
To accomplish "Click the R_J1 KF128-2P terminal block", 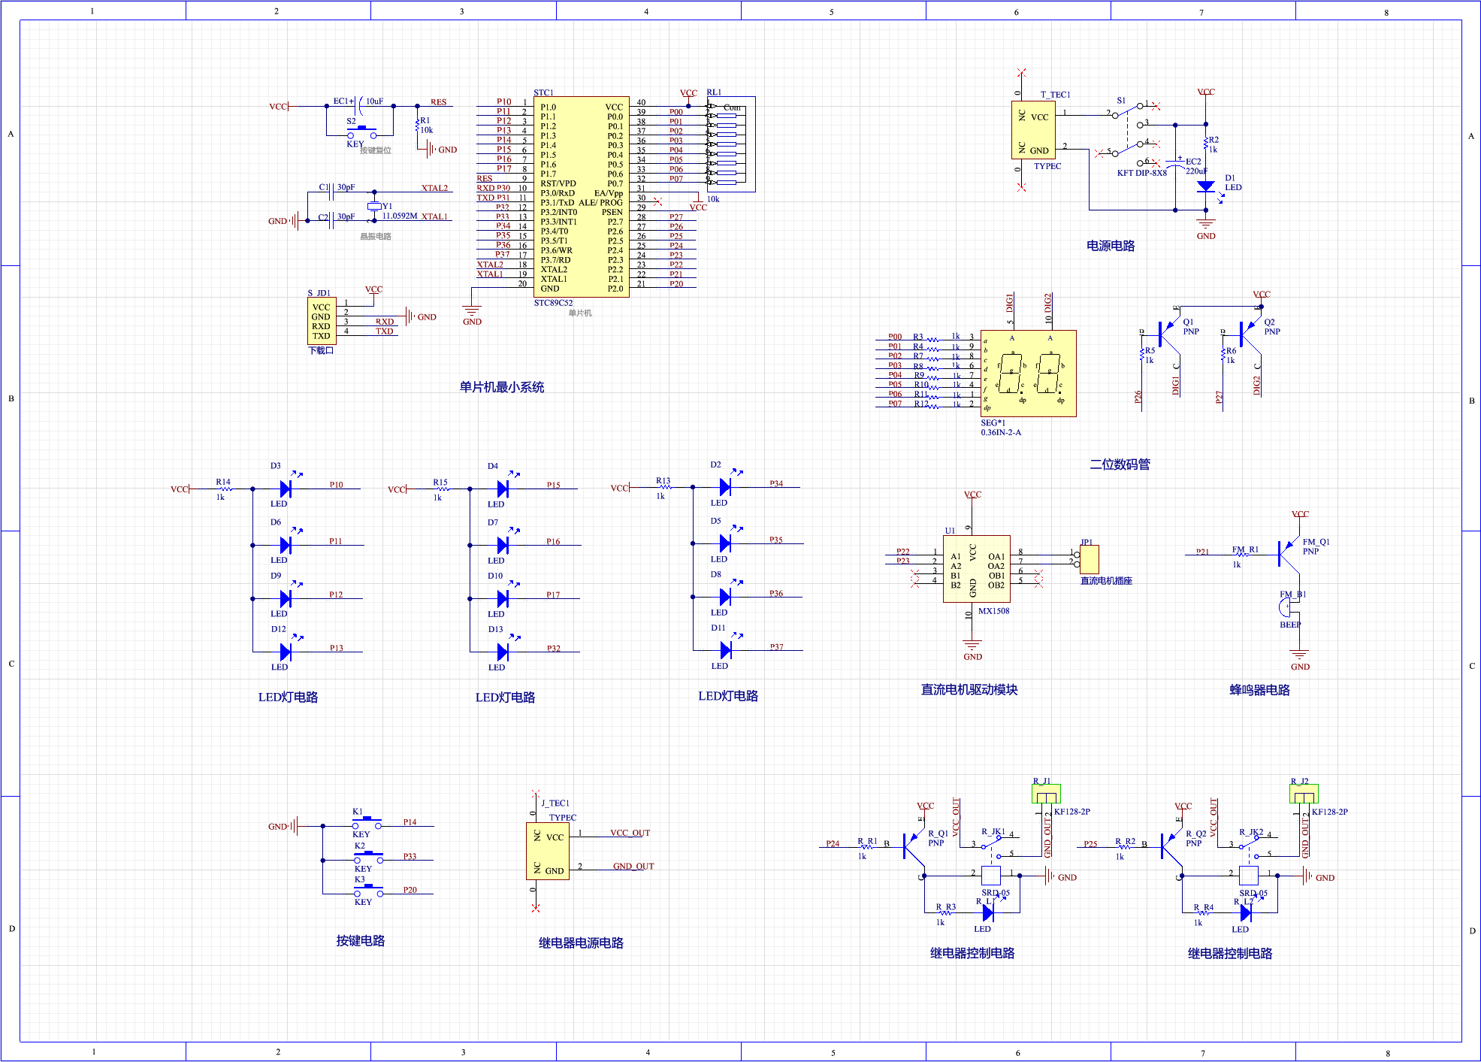I will (1047, 794).
